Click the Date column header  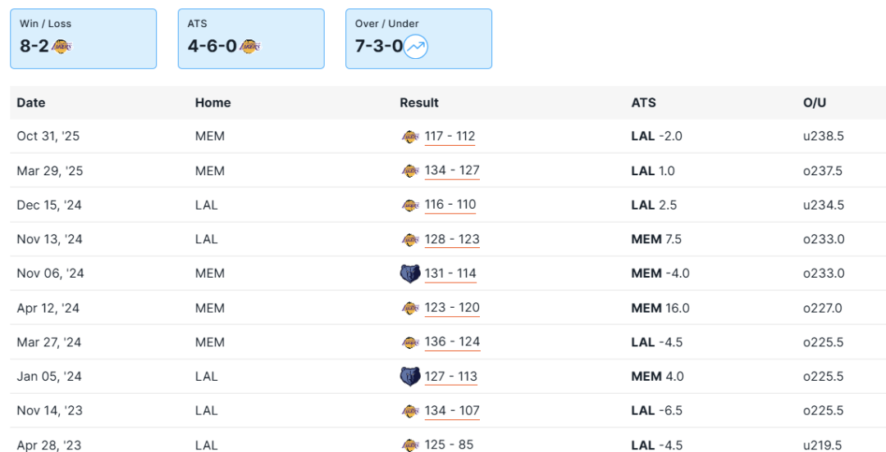click(x=31, y=103)
